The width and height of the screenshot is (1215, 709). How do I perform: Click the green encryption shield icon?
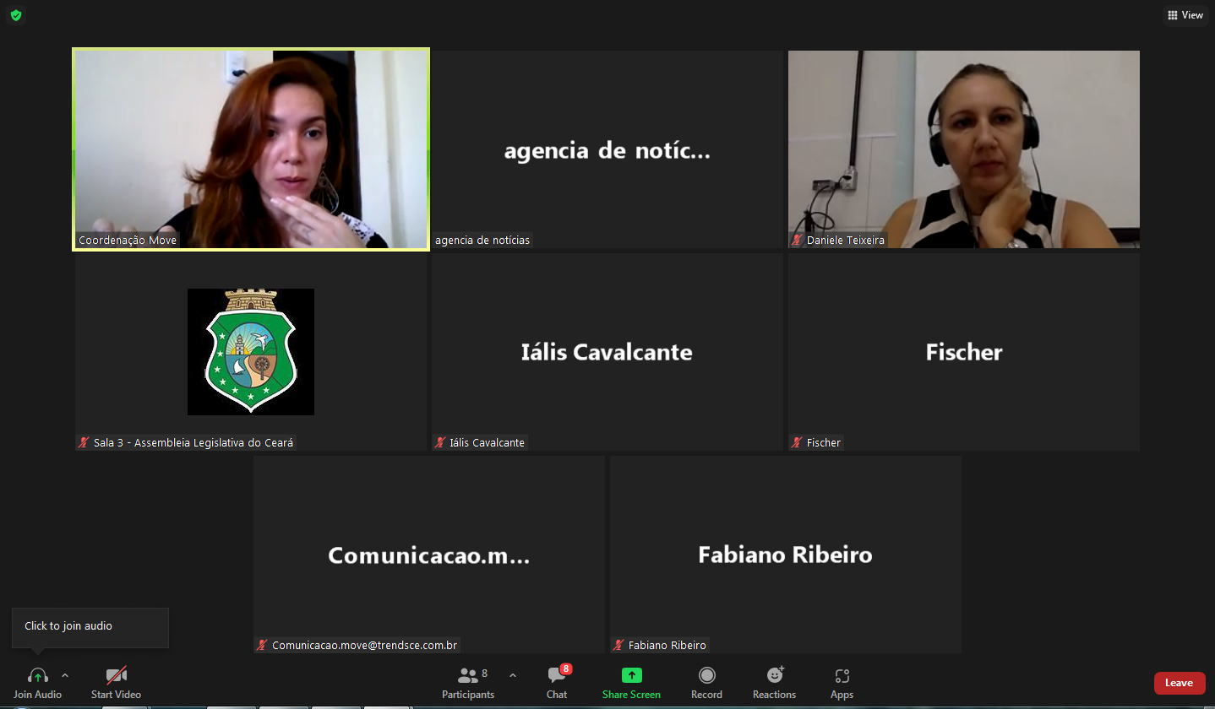click(16, 15)
